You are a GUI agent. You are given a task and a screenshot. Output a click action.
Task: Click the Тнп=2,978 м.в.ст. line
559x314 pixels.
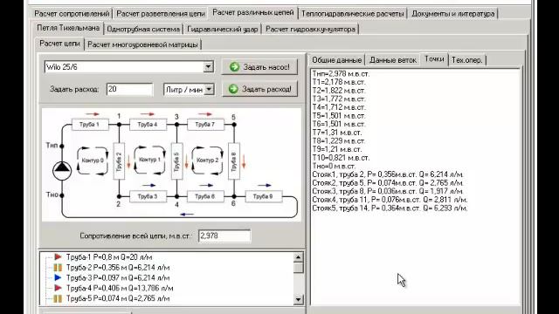[341, 73]
